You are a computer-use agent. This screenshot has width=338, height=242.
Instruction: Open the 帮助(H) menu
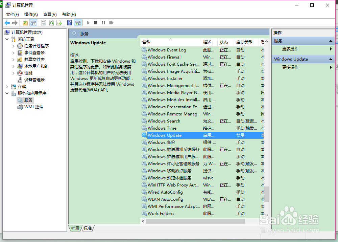(x=69, y=15)
